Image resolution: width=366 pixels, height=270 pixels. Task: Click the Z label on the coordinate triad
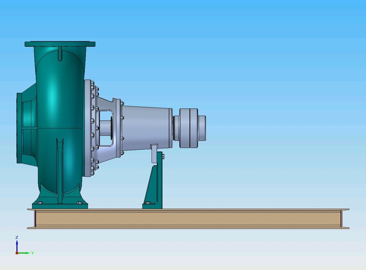point(17,237)
